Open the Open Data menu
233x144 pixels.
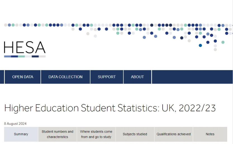(x=23, y=77)
